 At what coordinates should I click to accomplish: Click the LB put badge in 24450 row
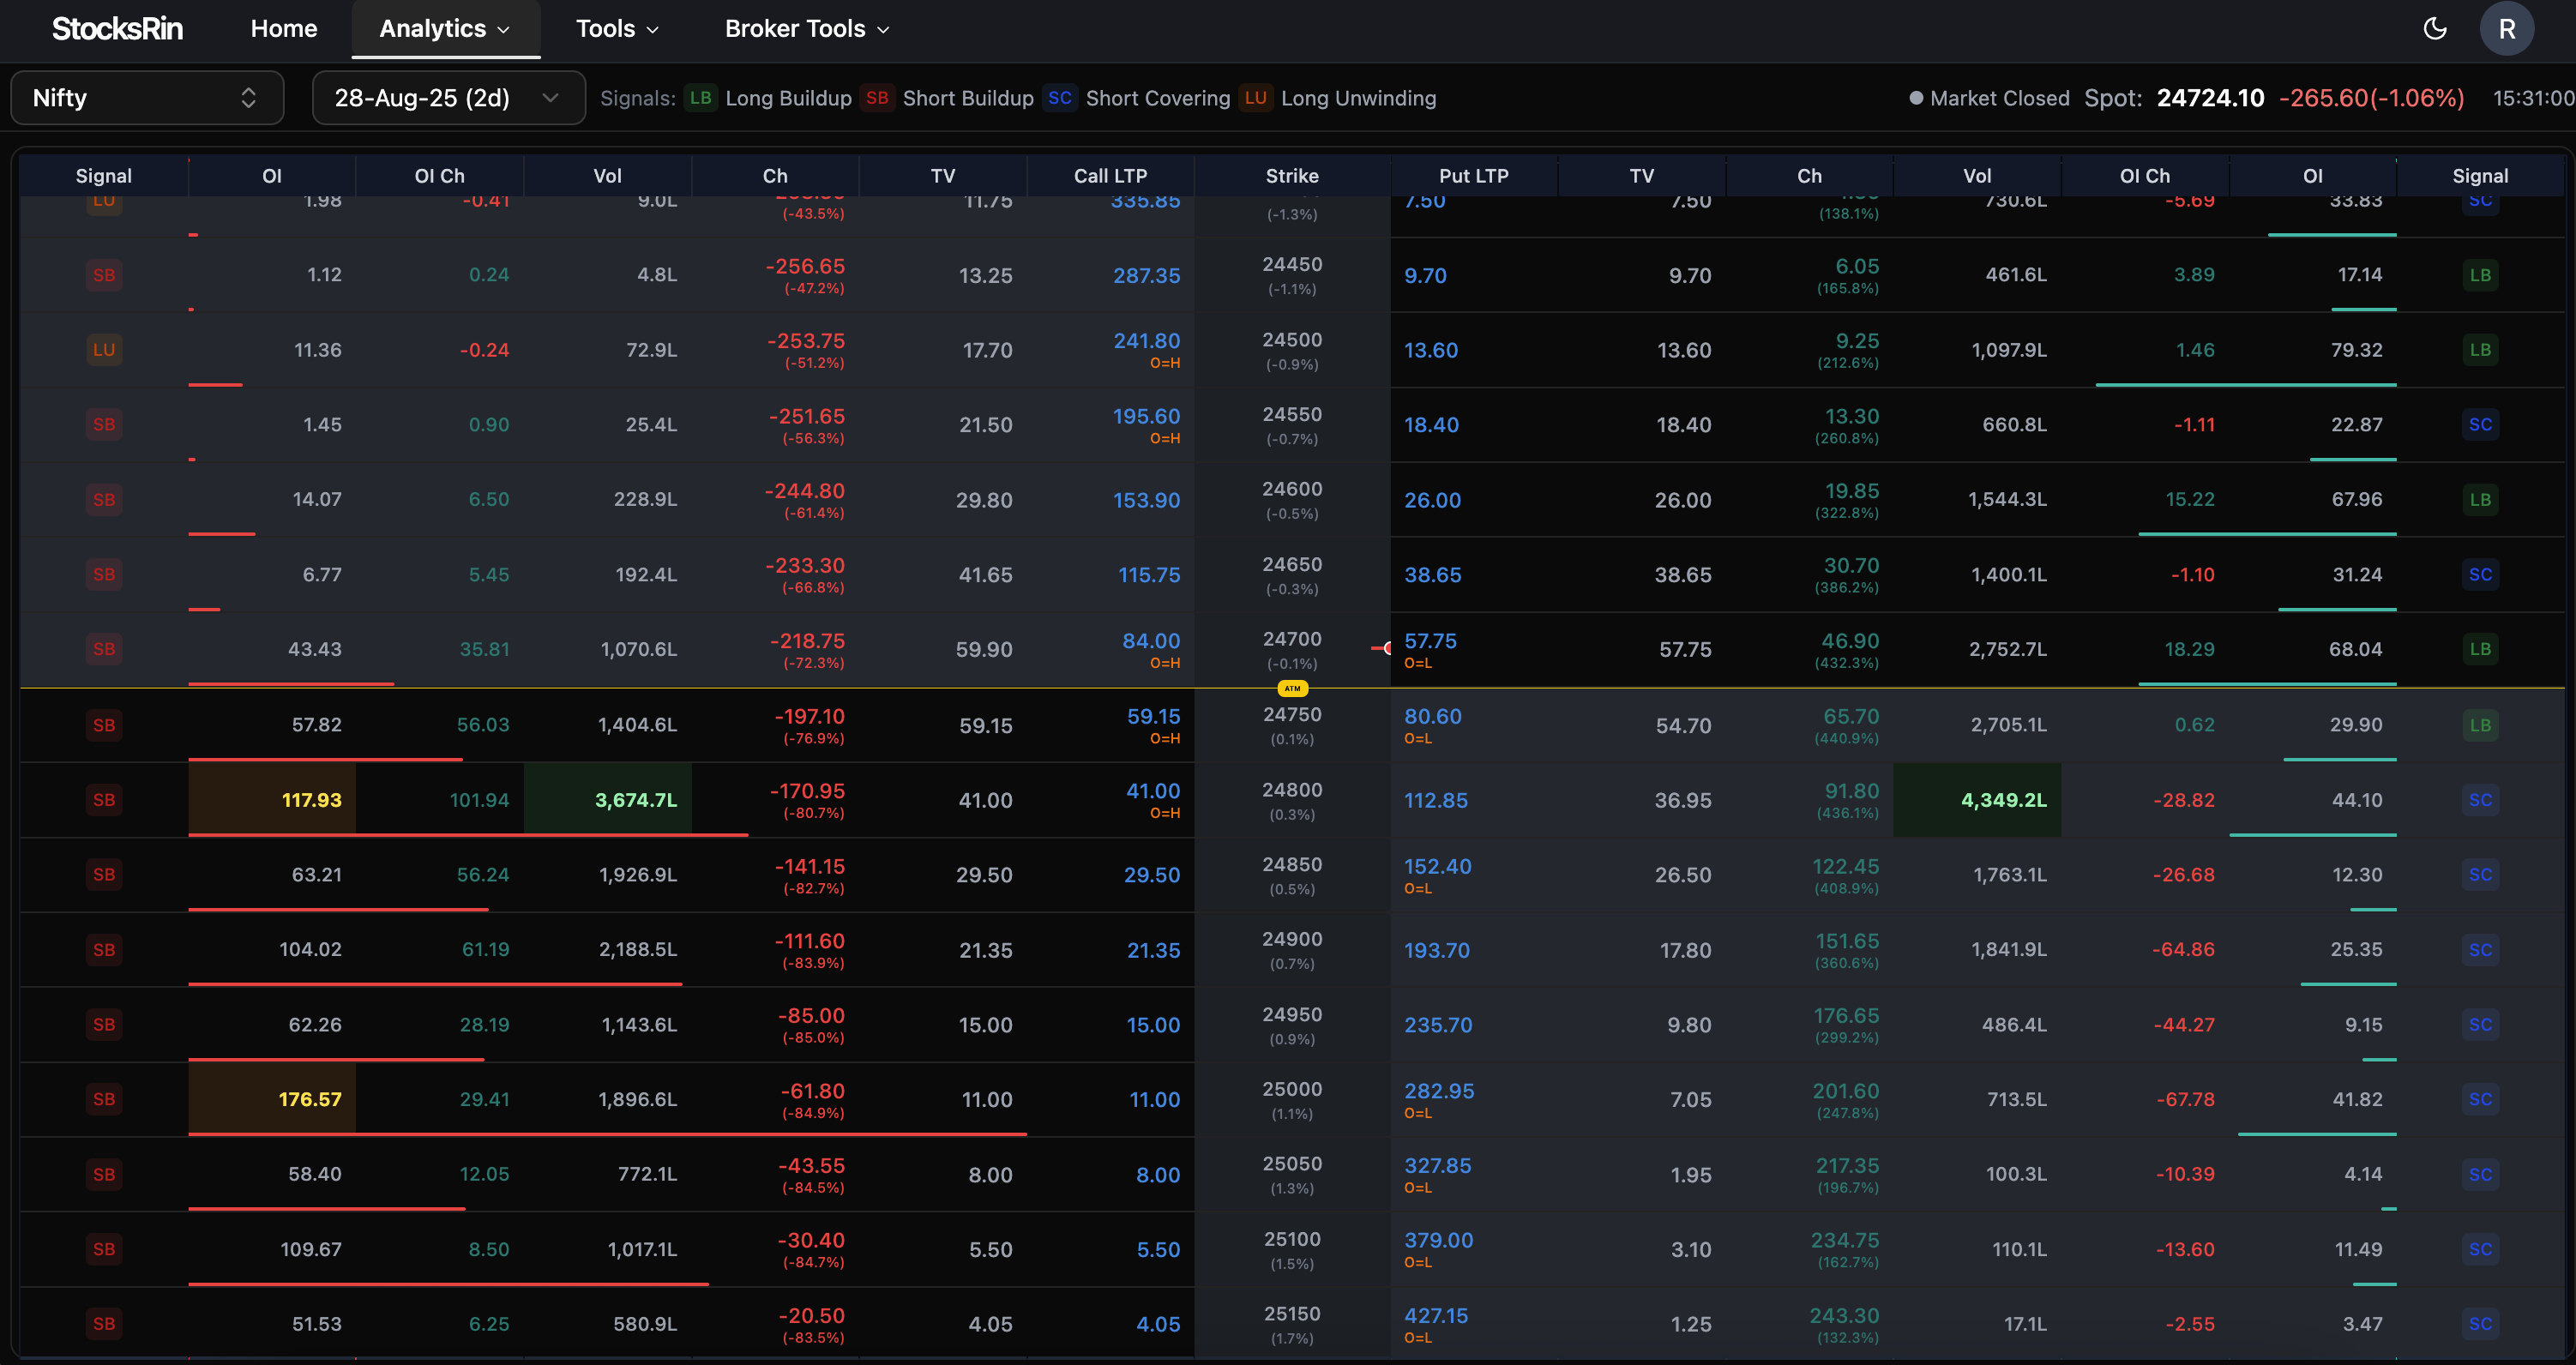pos(2480,275)
